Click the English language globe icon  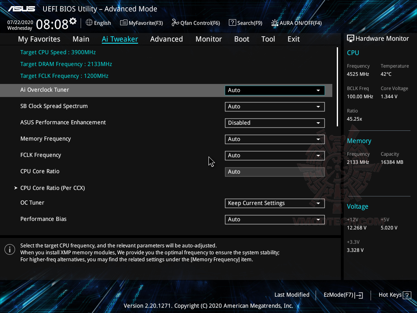click(x=90, y=23)
